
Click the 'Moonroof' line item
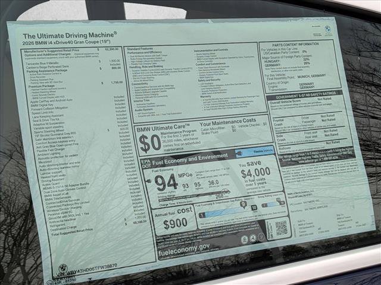45,162
